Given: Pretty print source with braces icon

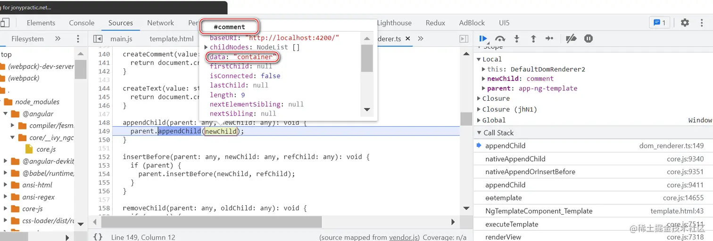Looking at the screenshot, I should (x=98, y=237).
